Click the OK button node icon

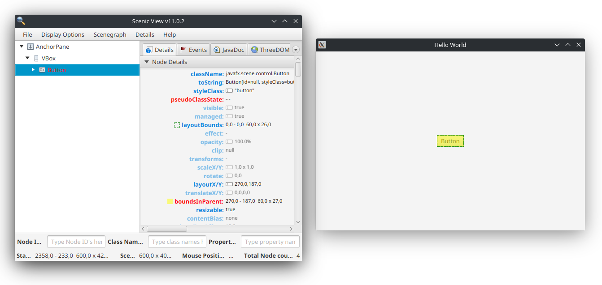[42, 70]
